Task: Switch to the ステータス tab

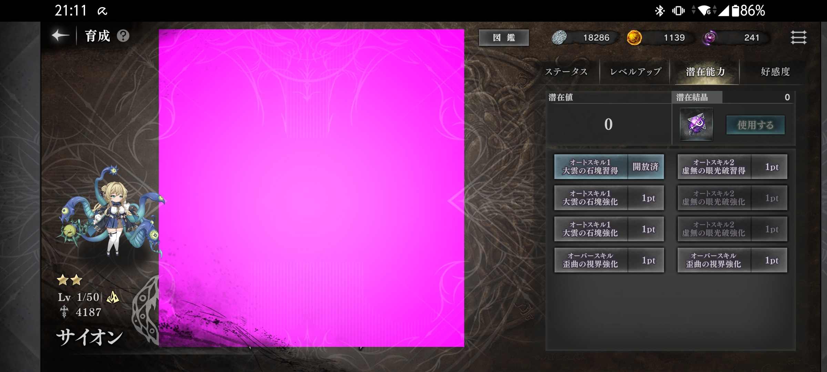Action: [x=566, y=72]
